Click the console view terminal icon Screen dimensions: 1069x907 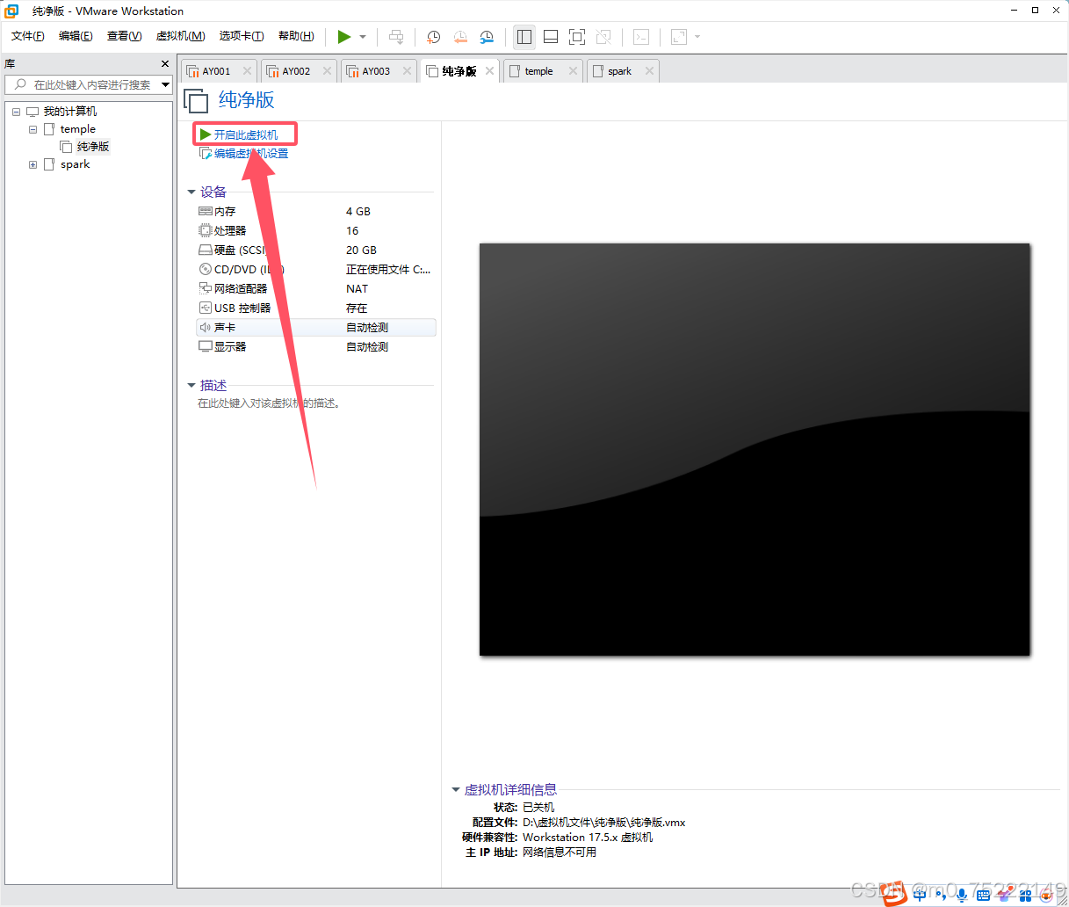[x=641, y=37]
